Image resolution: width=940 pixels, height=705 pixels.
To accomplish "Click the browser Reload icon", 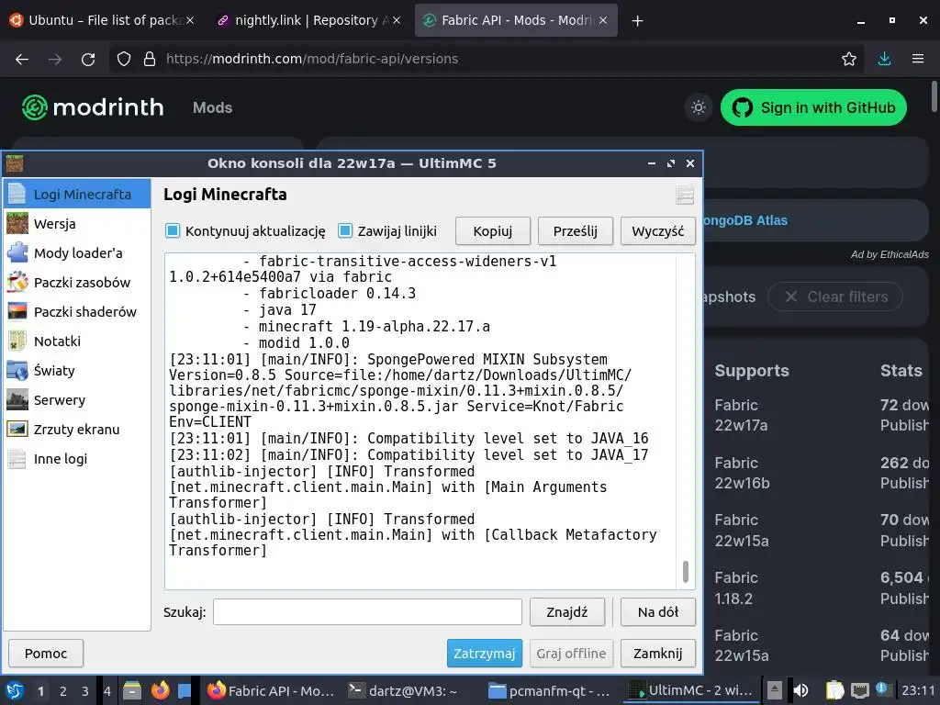I will (88, 59).
